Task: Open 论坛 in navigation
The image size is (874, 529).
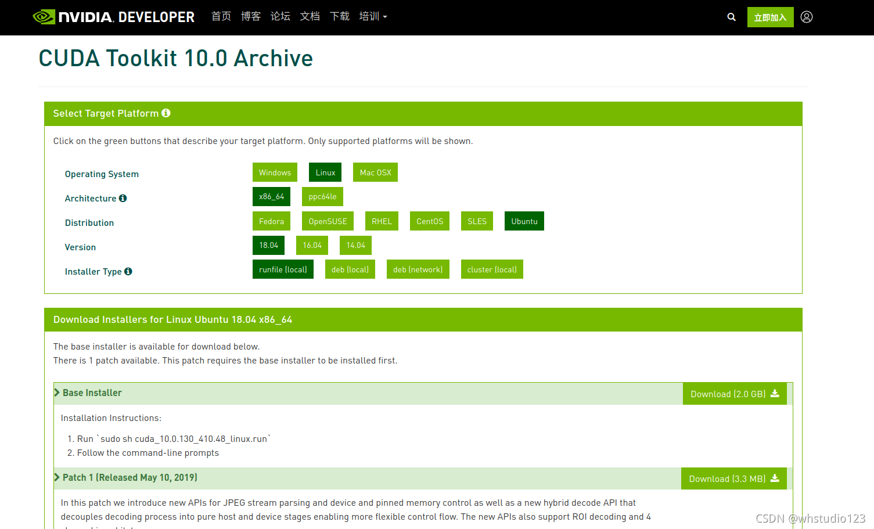Action: point(280,16)
